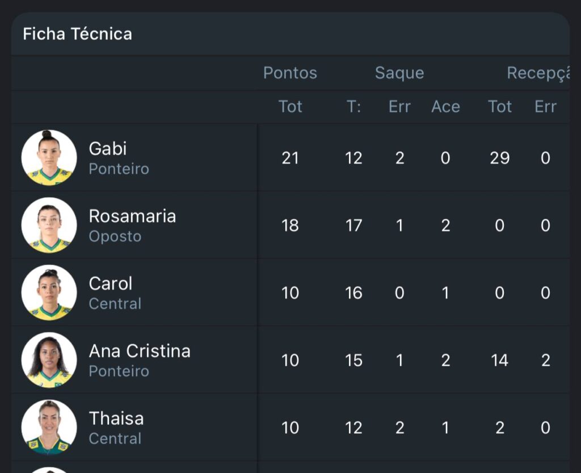Select Ana Cristina's player photo
This screenshot has height=473, width=581.
coord(49,361)
